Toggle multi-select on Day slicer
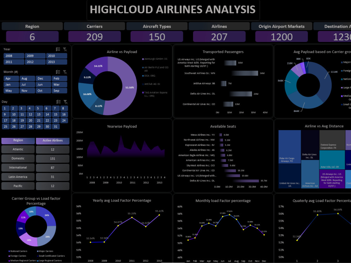The width and height of the screenshot is (351, 263). point(59,101)
